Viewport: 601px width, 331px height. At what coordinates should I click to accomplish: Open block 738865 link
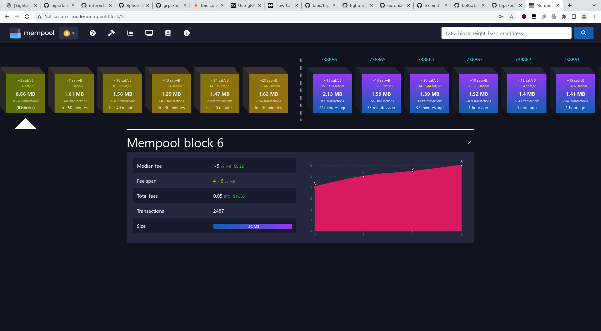[x=377, y=59]
